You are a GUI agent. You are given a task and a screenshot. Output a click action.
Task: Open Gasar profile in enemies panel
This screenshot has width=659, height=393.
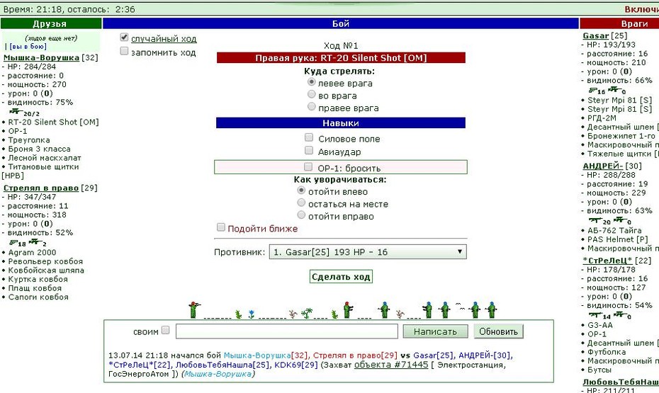pos(595,35)
